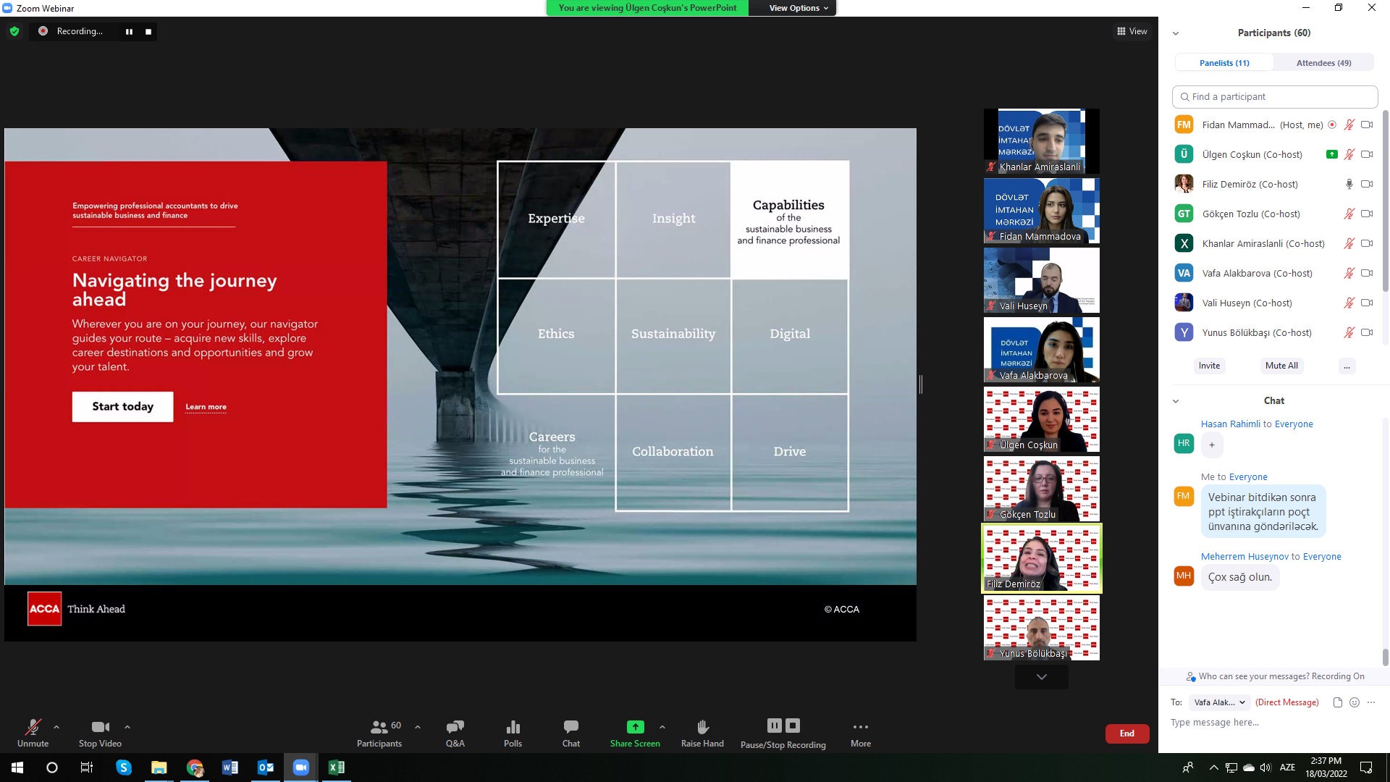Open View Options dropdown
The width and height of the screenshot is (1390, 782).
(x=799, y=8)
